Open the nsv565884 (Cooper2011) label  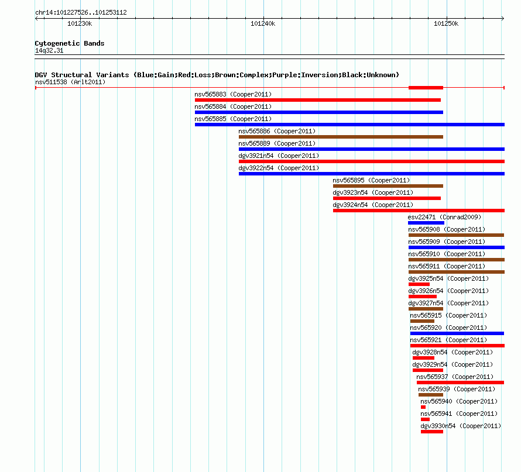pos(233,106)
